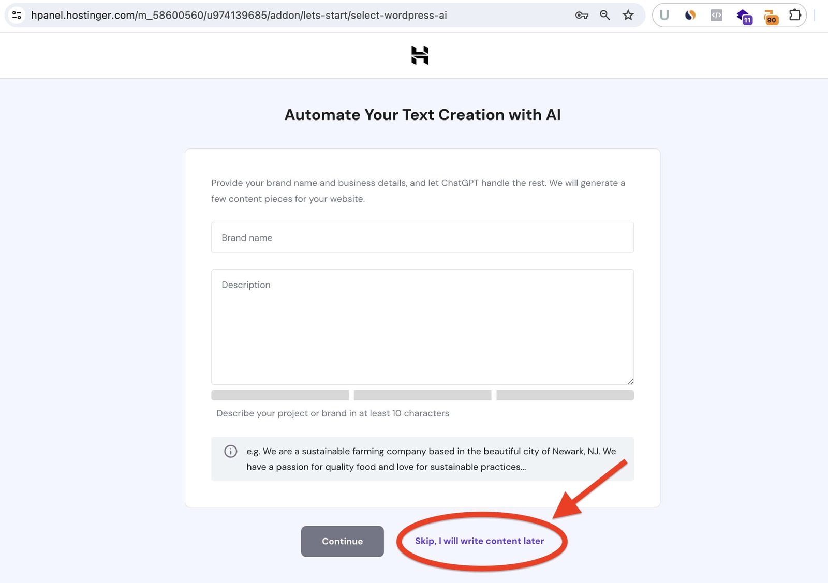Click the browser URL address text

click(x=239, y=15)
